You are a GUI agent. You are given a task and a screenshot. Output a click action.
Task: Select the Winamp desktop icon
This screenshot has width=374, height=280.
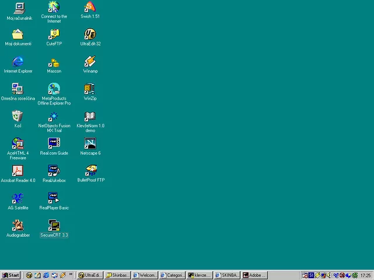pyautogui.click(x=90, y=62)
